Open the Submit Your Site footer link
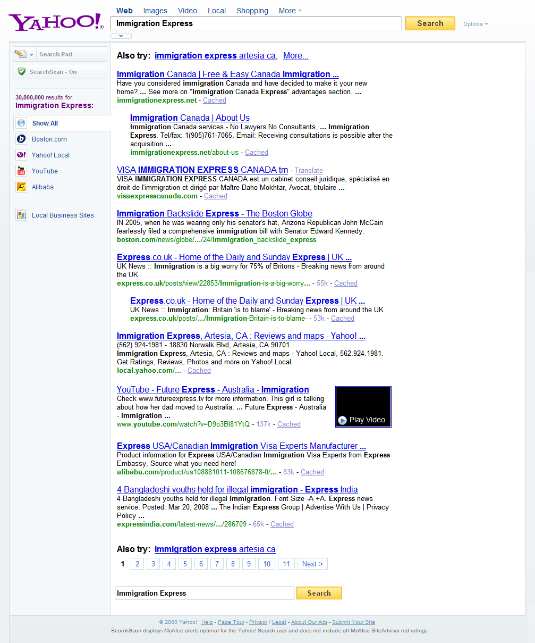Screen dimensions: 535x643 353,622
